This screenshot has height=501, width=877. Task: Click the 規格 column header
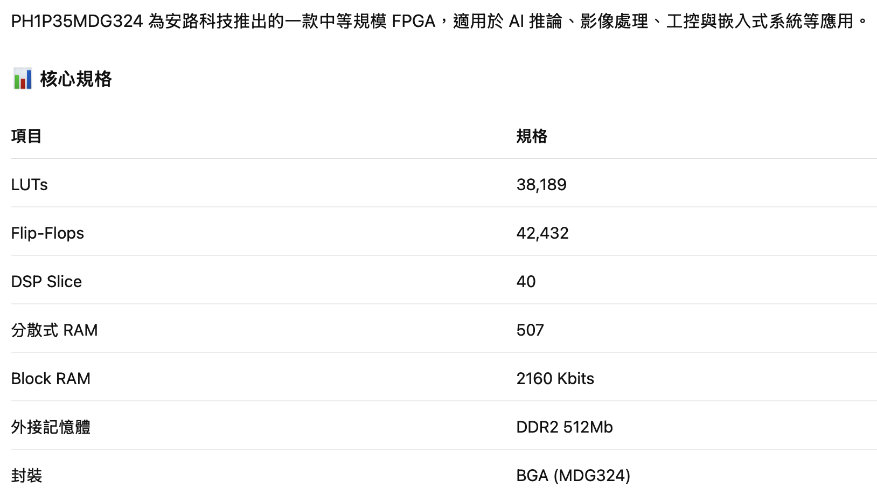(532, 136)
